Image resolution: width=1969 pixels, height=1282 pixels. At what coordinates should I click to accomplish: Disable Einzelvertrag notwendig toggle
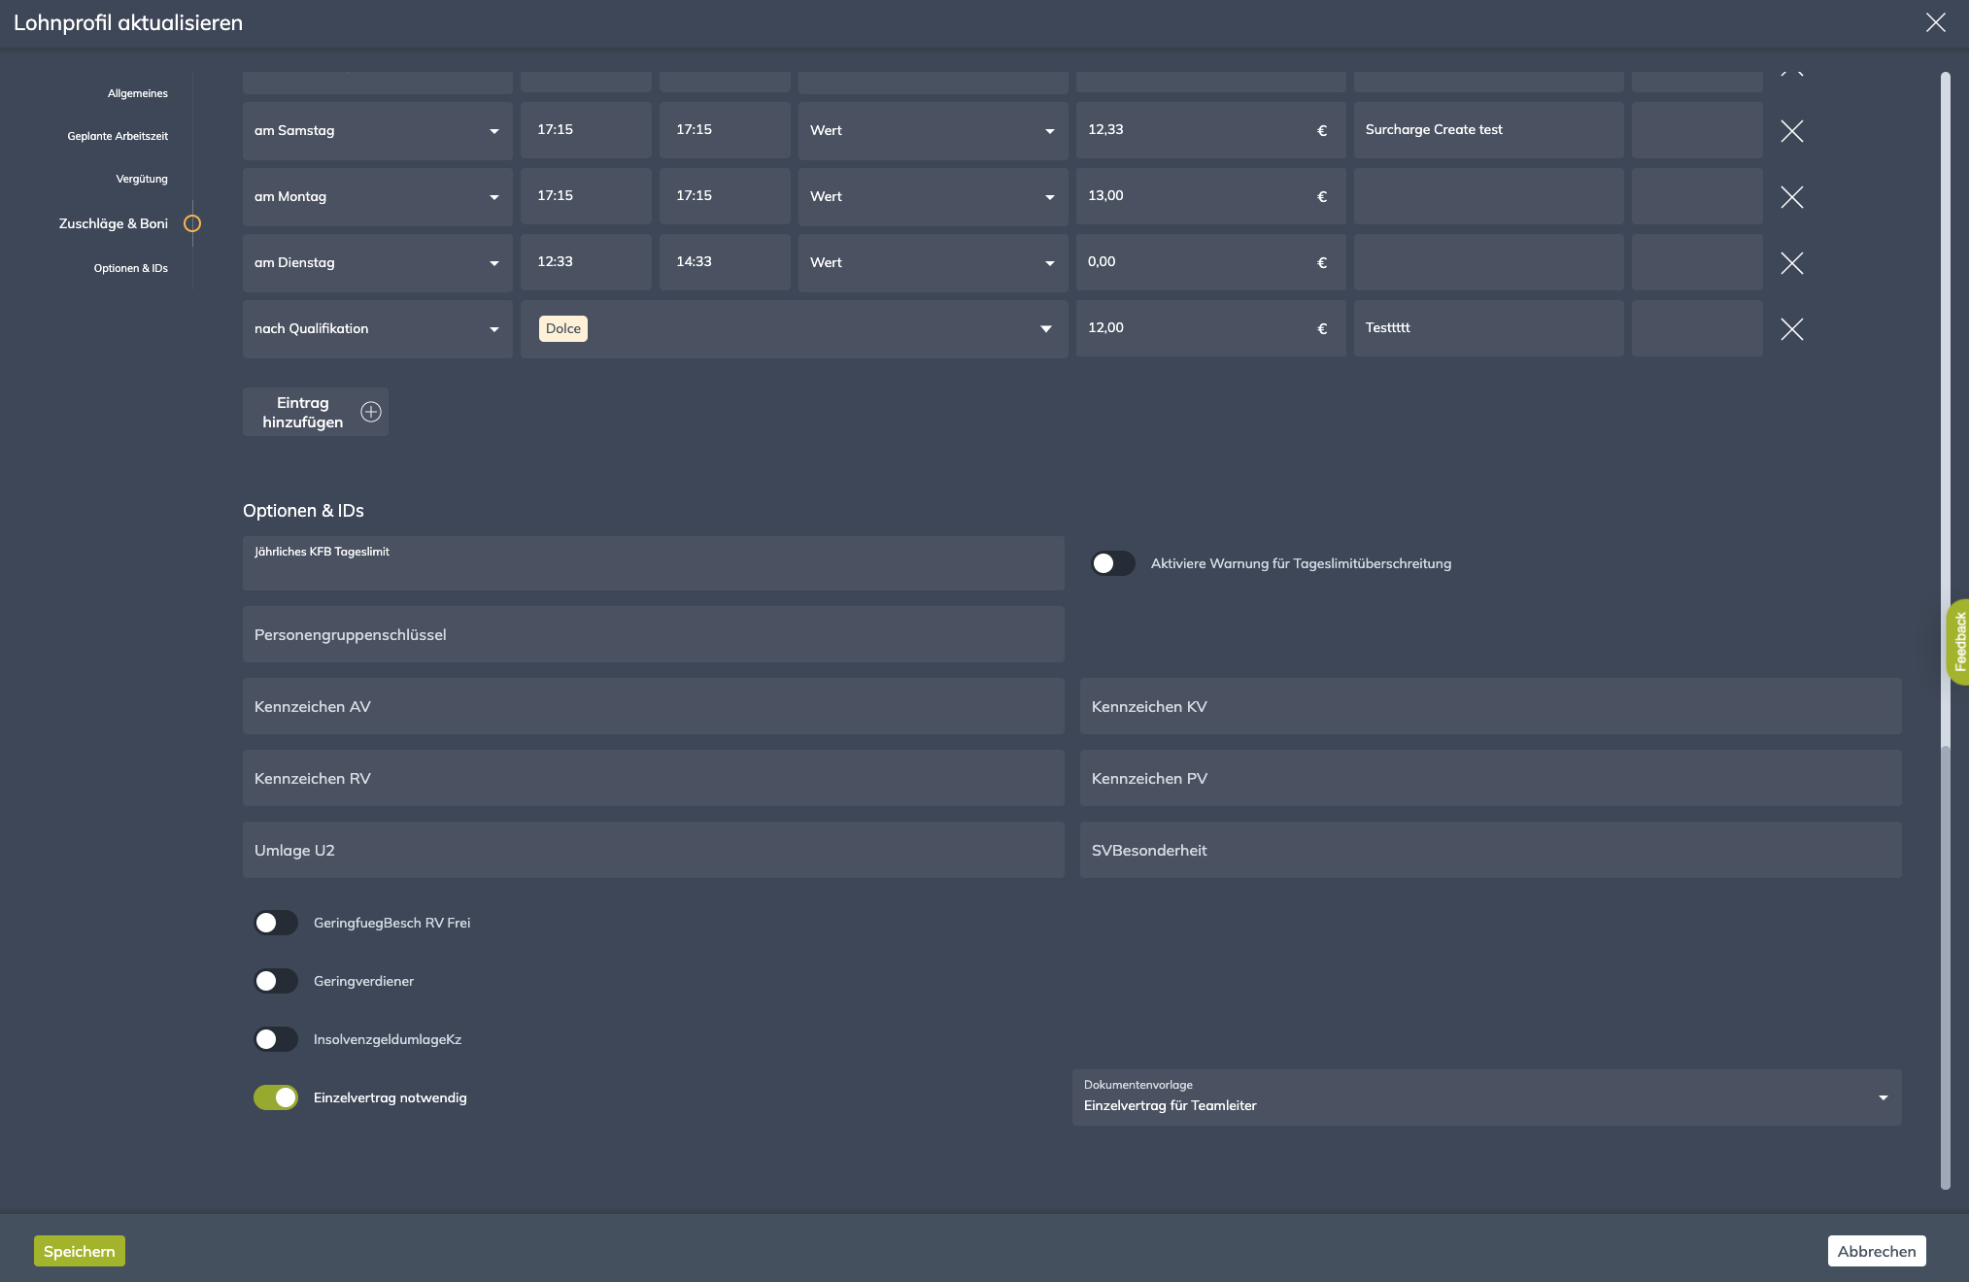click(276, 1097)
